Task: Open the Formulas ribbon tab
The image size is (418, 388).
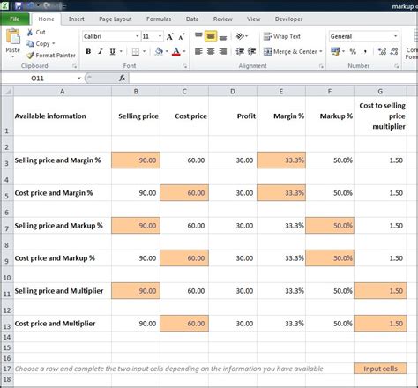Action: point(159,19)
